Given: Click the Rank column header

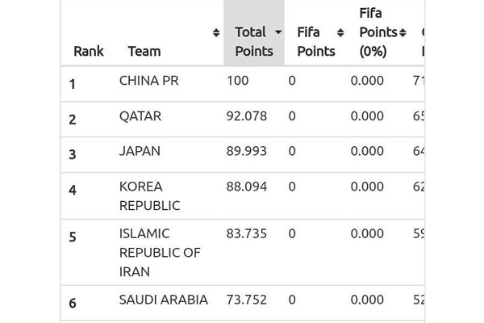Looking at the screenshot, I should [89, 51].
